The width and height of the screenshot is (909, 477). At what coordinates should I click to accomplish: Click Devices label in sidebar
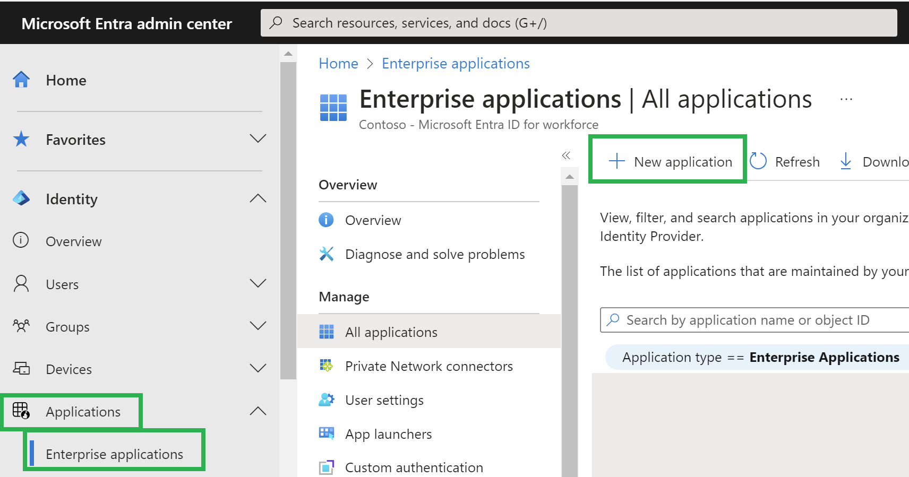click(x=68, y=369)
